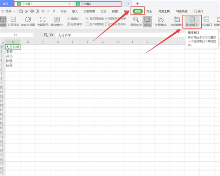Click the A1 name box field
Viewport: 220px width, 176px height.
pos(17,35)
